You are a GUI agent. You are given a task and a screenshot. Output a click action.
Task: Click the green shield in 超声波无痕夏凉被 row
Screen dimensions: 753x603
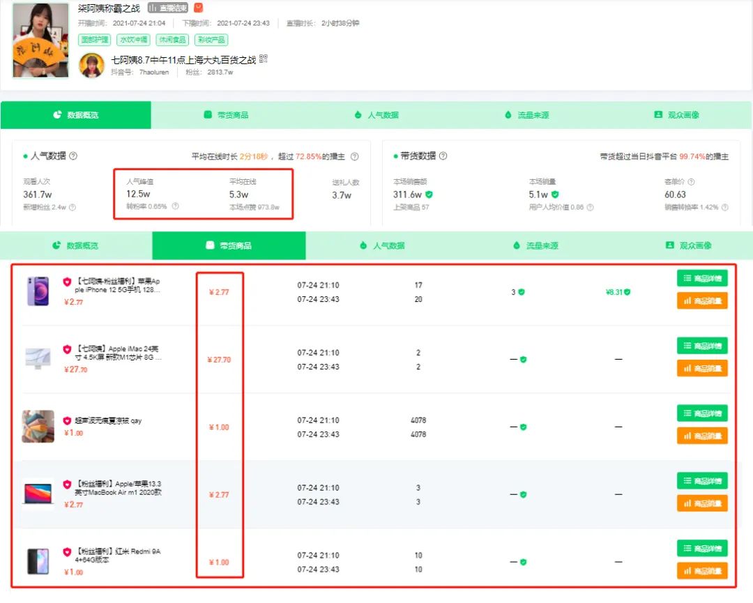pos(524,427)
